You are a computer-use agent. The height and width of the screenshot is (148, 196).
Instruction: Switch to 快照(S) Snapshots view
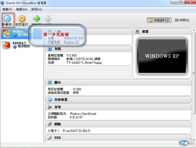(182, 20)
